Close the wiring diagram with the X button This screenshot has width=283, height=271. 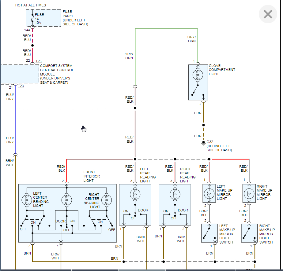(268, 14)
